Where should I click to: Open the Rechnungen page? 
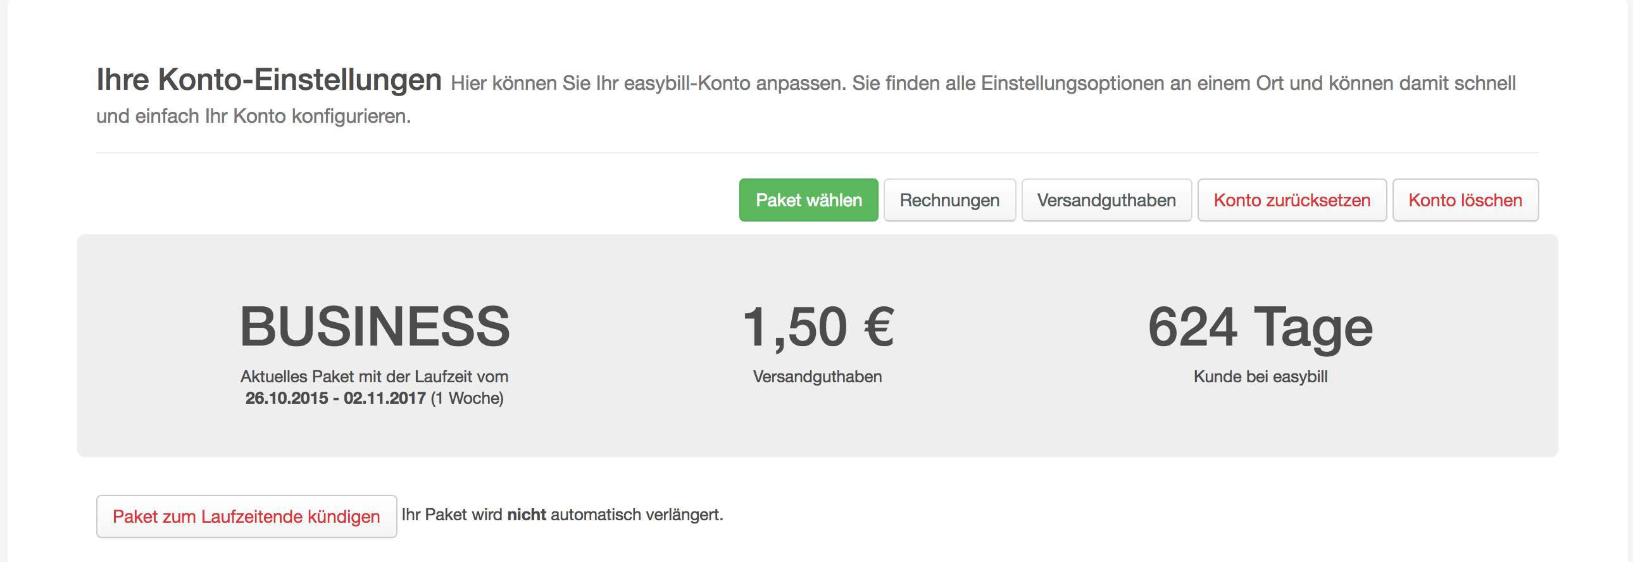pyautogui.click(x=949, y=200)
